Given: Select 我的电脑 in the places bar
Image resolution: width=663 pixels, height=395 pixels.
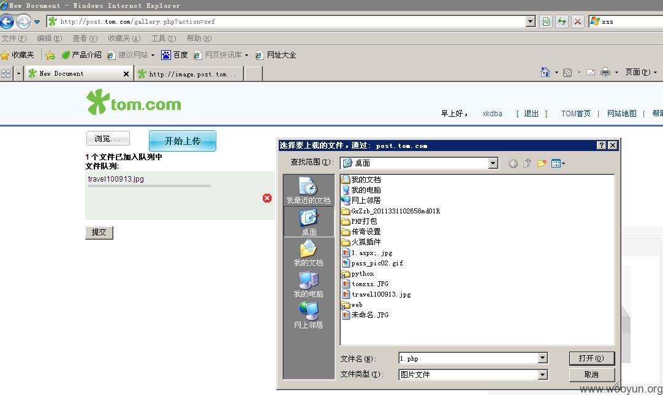Looking at the screenshot, I should coord(309,284).
